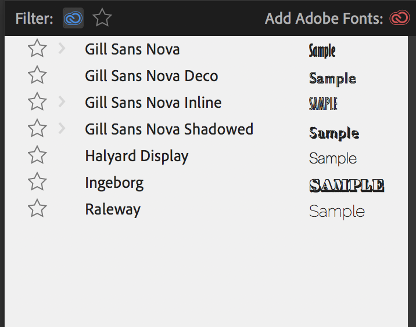Click the Raleway sample preview

click(x=337, y=212)
